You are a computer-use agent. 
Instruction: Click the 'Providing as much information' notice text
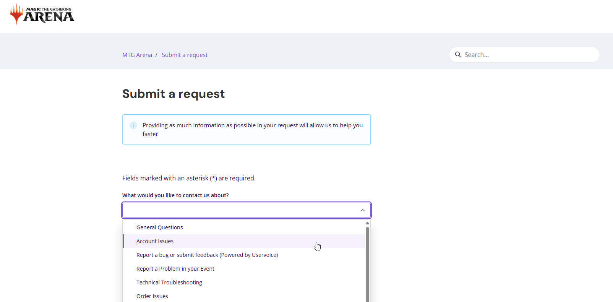(x=253, y=130)
